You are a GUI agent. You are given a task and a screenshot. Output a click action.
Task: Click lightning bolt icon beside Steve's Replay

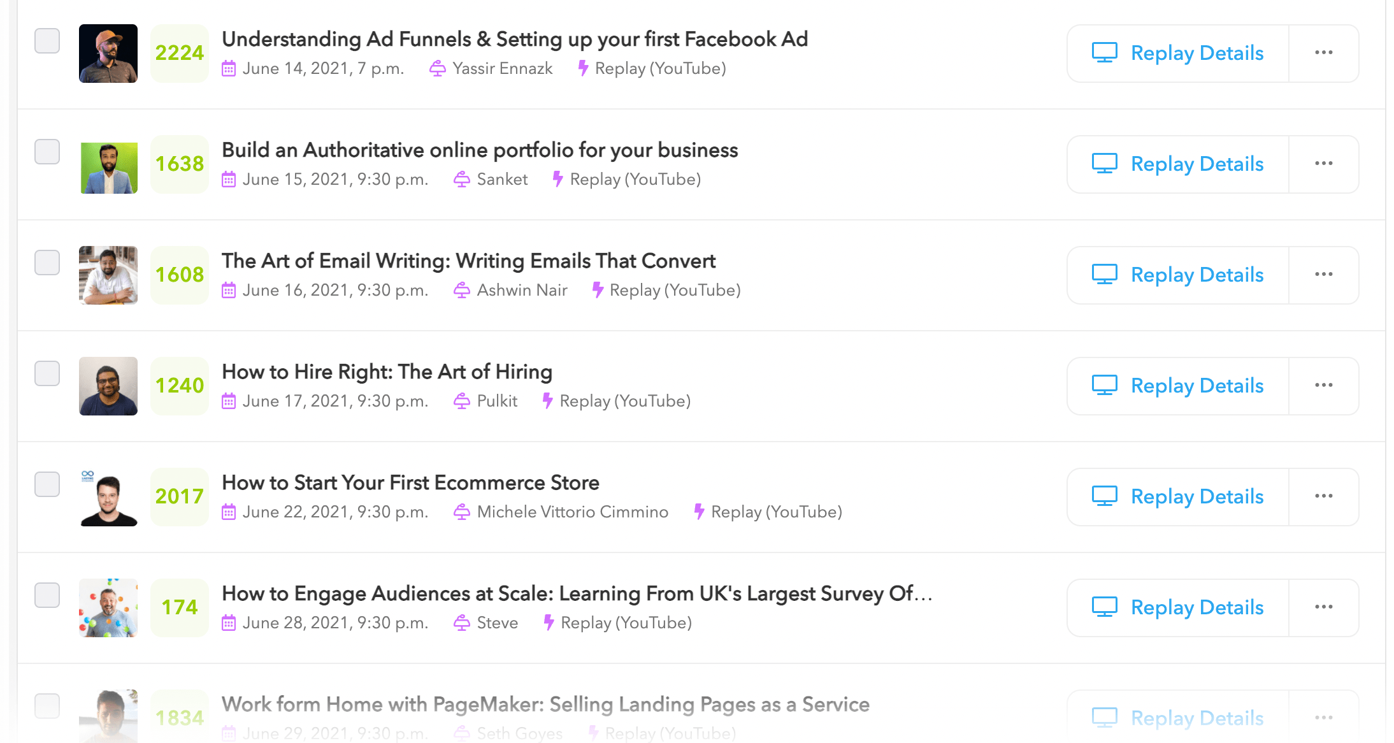click(549, 623)
